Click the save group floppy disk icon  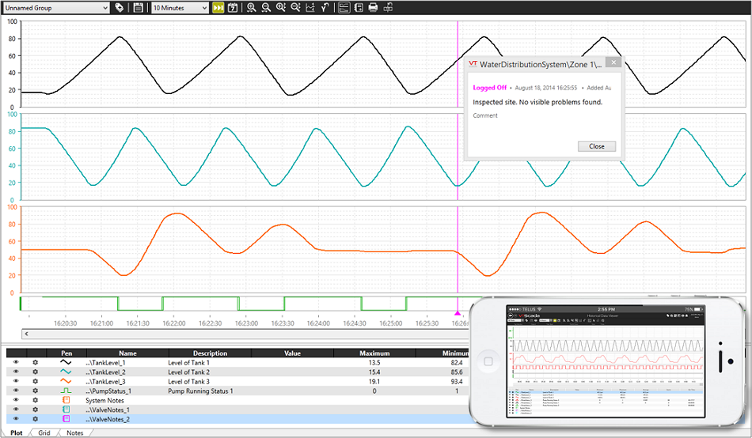[x=138, y=8]
